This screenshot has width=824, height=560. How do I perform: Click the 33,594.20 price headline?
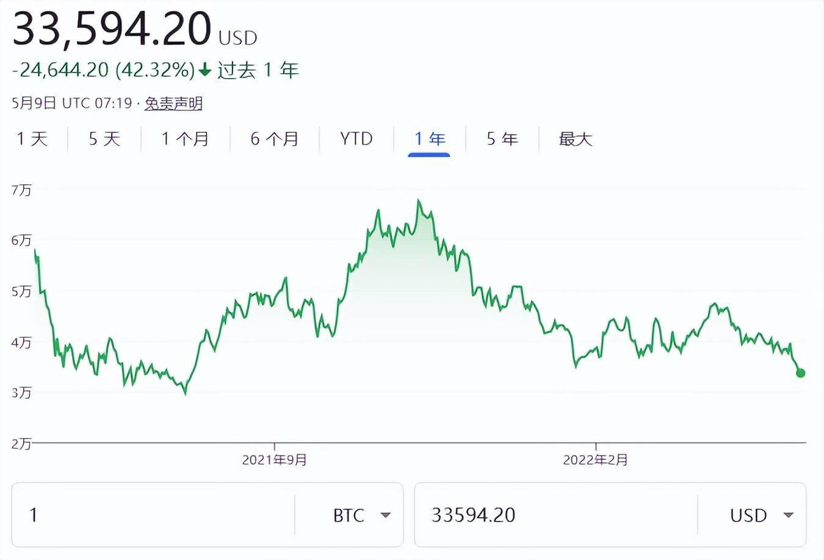click(x=112, y=28)
